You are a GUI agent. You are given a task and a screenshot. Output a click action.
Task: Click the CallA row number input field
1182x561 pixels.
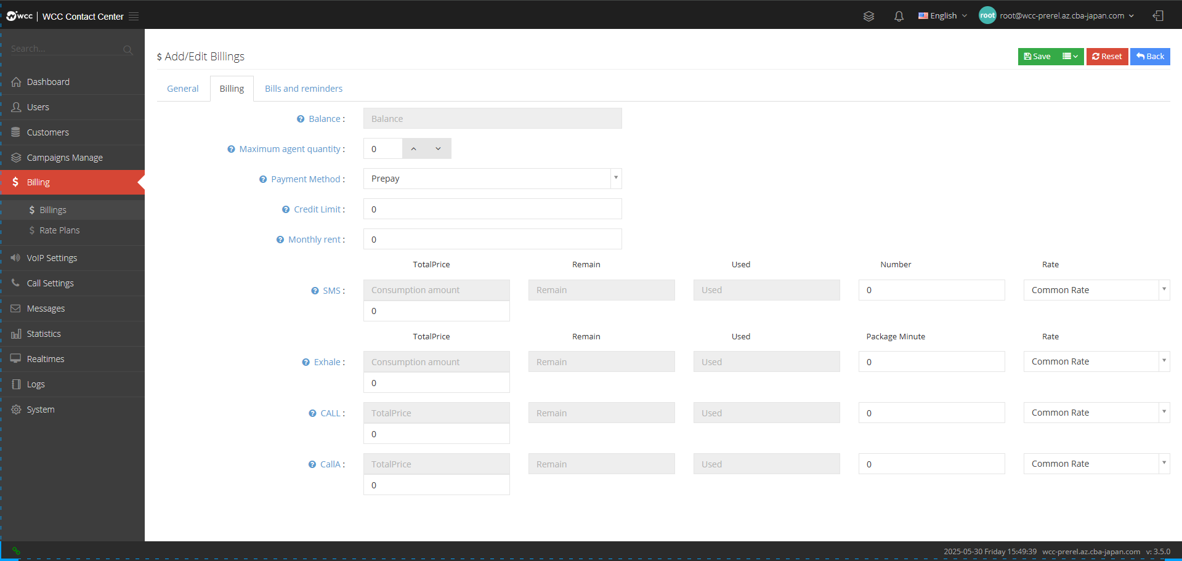tap(932, 464)
